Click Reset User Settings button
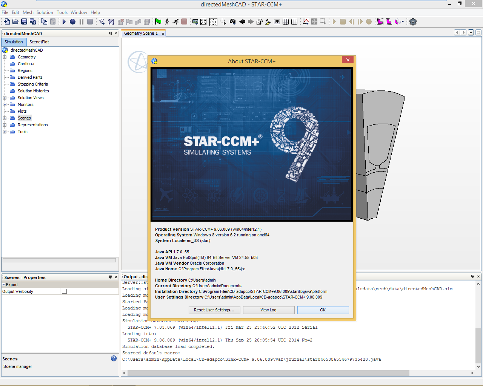 (x=214, y=310)
